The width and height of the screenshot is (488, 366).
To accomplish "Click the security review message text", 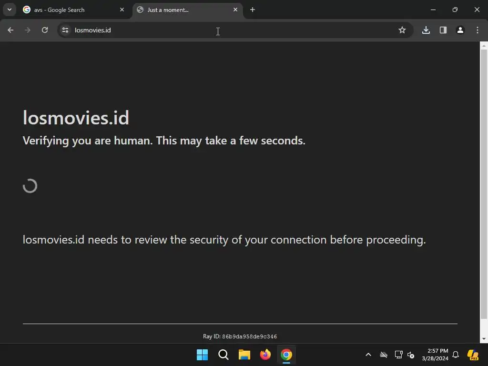I will coord(224,240).
